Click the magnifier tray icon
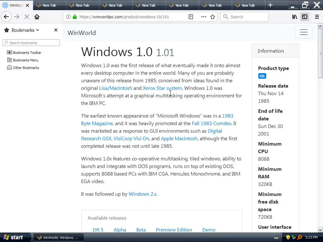Screen dimensions: 323x242 [300, 238]
